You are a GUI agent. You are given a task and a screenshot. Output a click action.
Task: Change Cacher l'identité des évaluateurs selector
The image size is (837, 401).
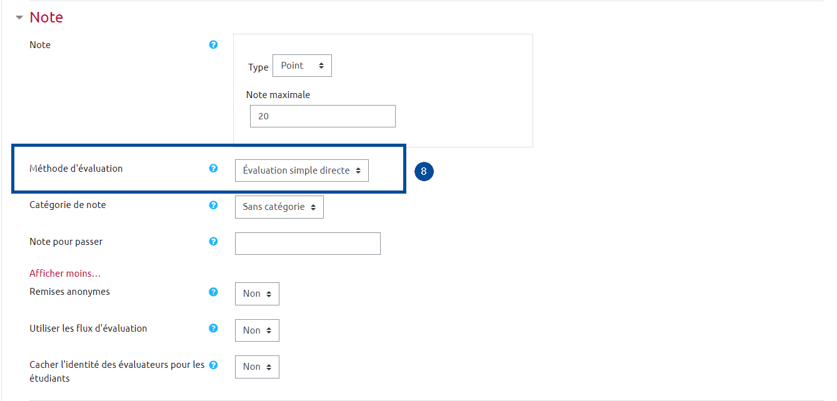coord(257,367)
